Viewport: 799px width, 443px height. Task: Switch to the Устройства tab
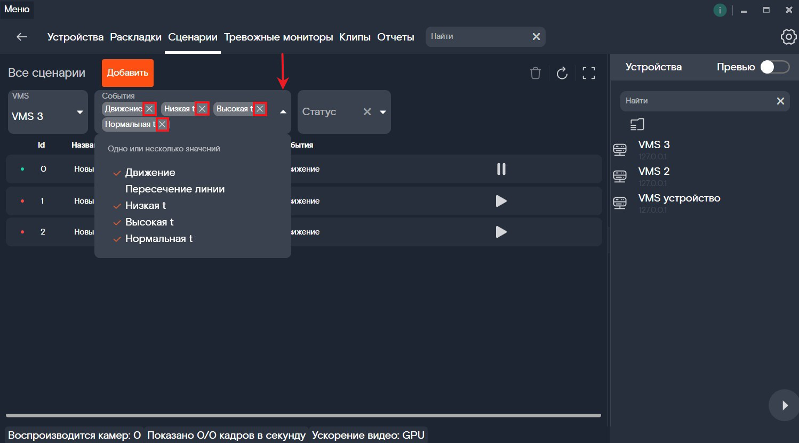75,37
